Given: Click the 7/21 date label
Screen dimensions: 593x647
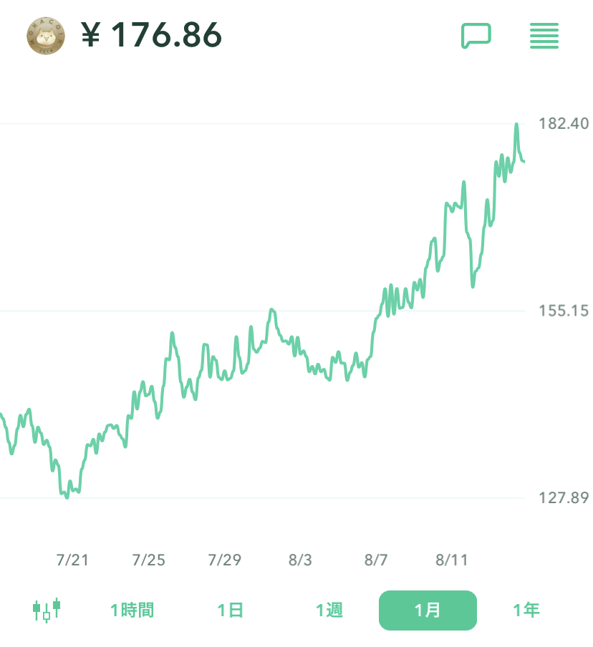Looking at the screenshot, I should tap(72, 560).
